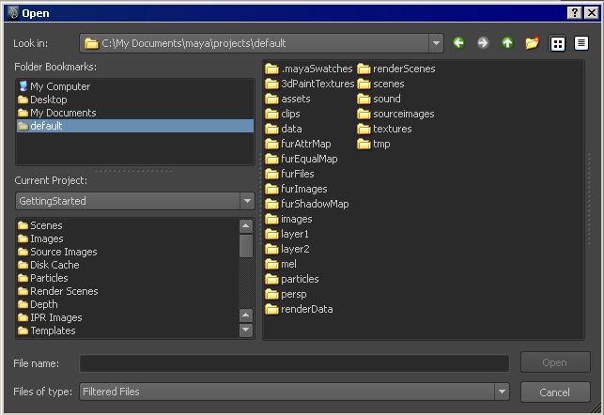Viewport: 604px width, 415px height.
Task: Create a new folder
Action: coord(533,43)
